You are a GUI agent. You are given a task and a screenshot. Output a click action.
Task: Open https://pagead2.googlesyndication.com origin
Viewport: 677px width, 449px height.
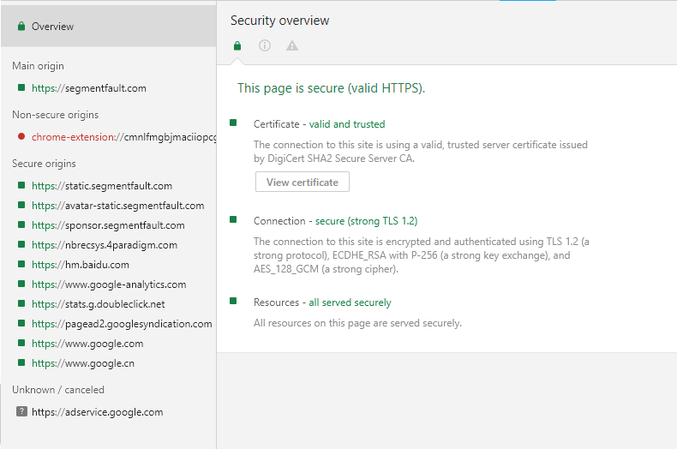(122, 324)
